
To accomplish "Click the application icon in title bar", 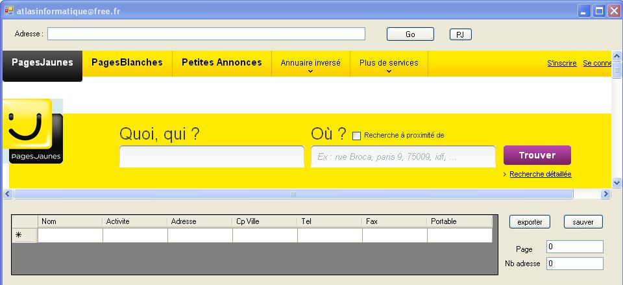I will point(8,11).
